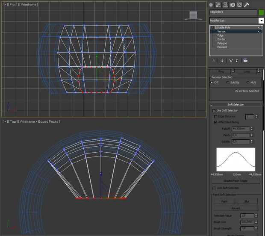Viewport: 265px width, 236px height.
Task: Click the Shaded Face Toggle button
Action: (236, 181)
